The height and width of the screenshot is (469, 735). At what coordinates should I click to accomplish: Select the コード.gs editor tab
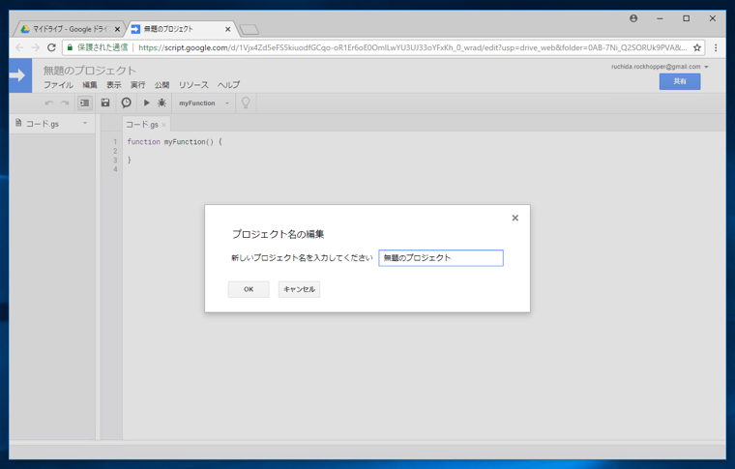click(142, 125)
